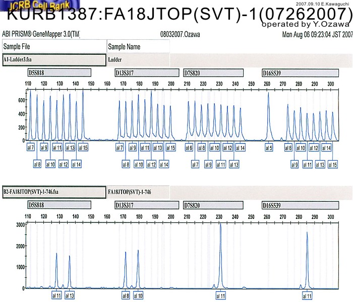The image size is (353, 302).
Task: Click 'al 13' allele label under sample D5S818
Action: click(70, 295)
